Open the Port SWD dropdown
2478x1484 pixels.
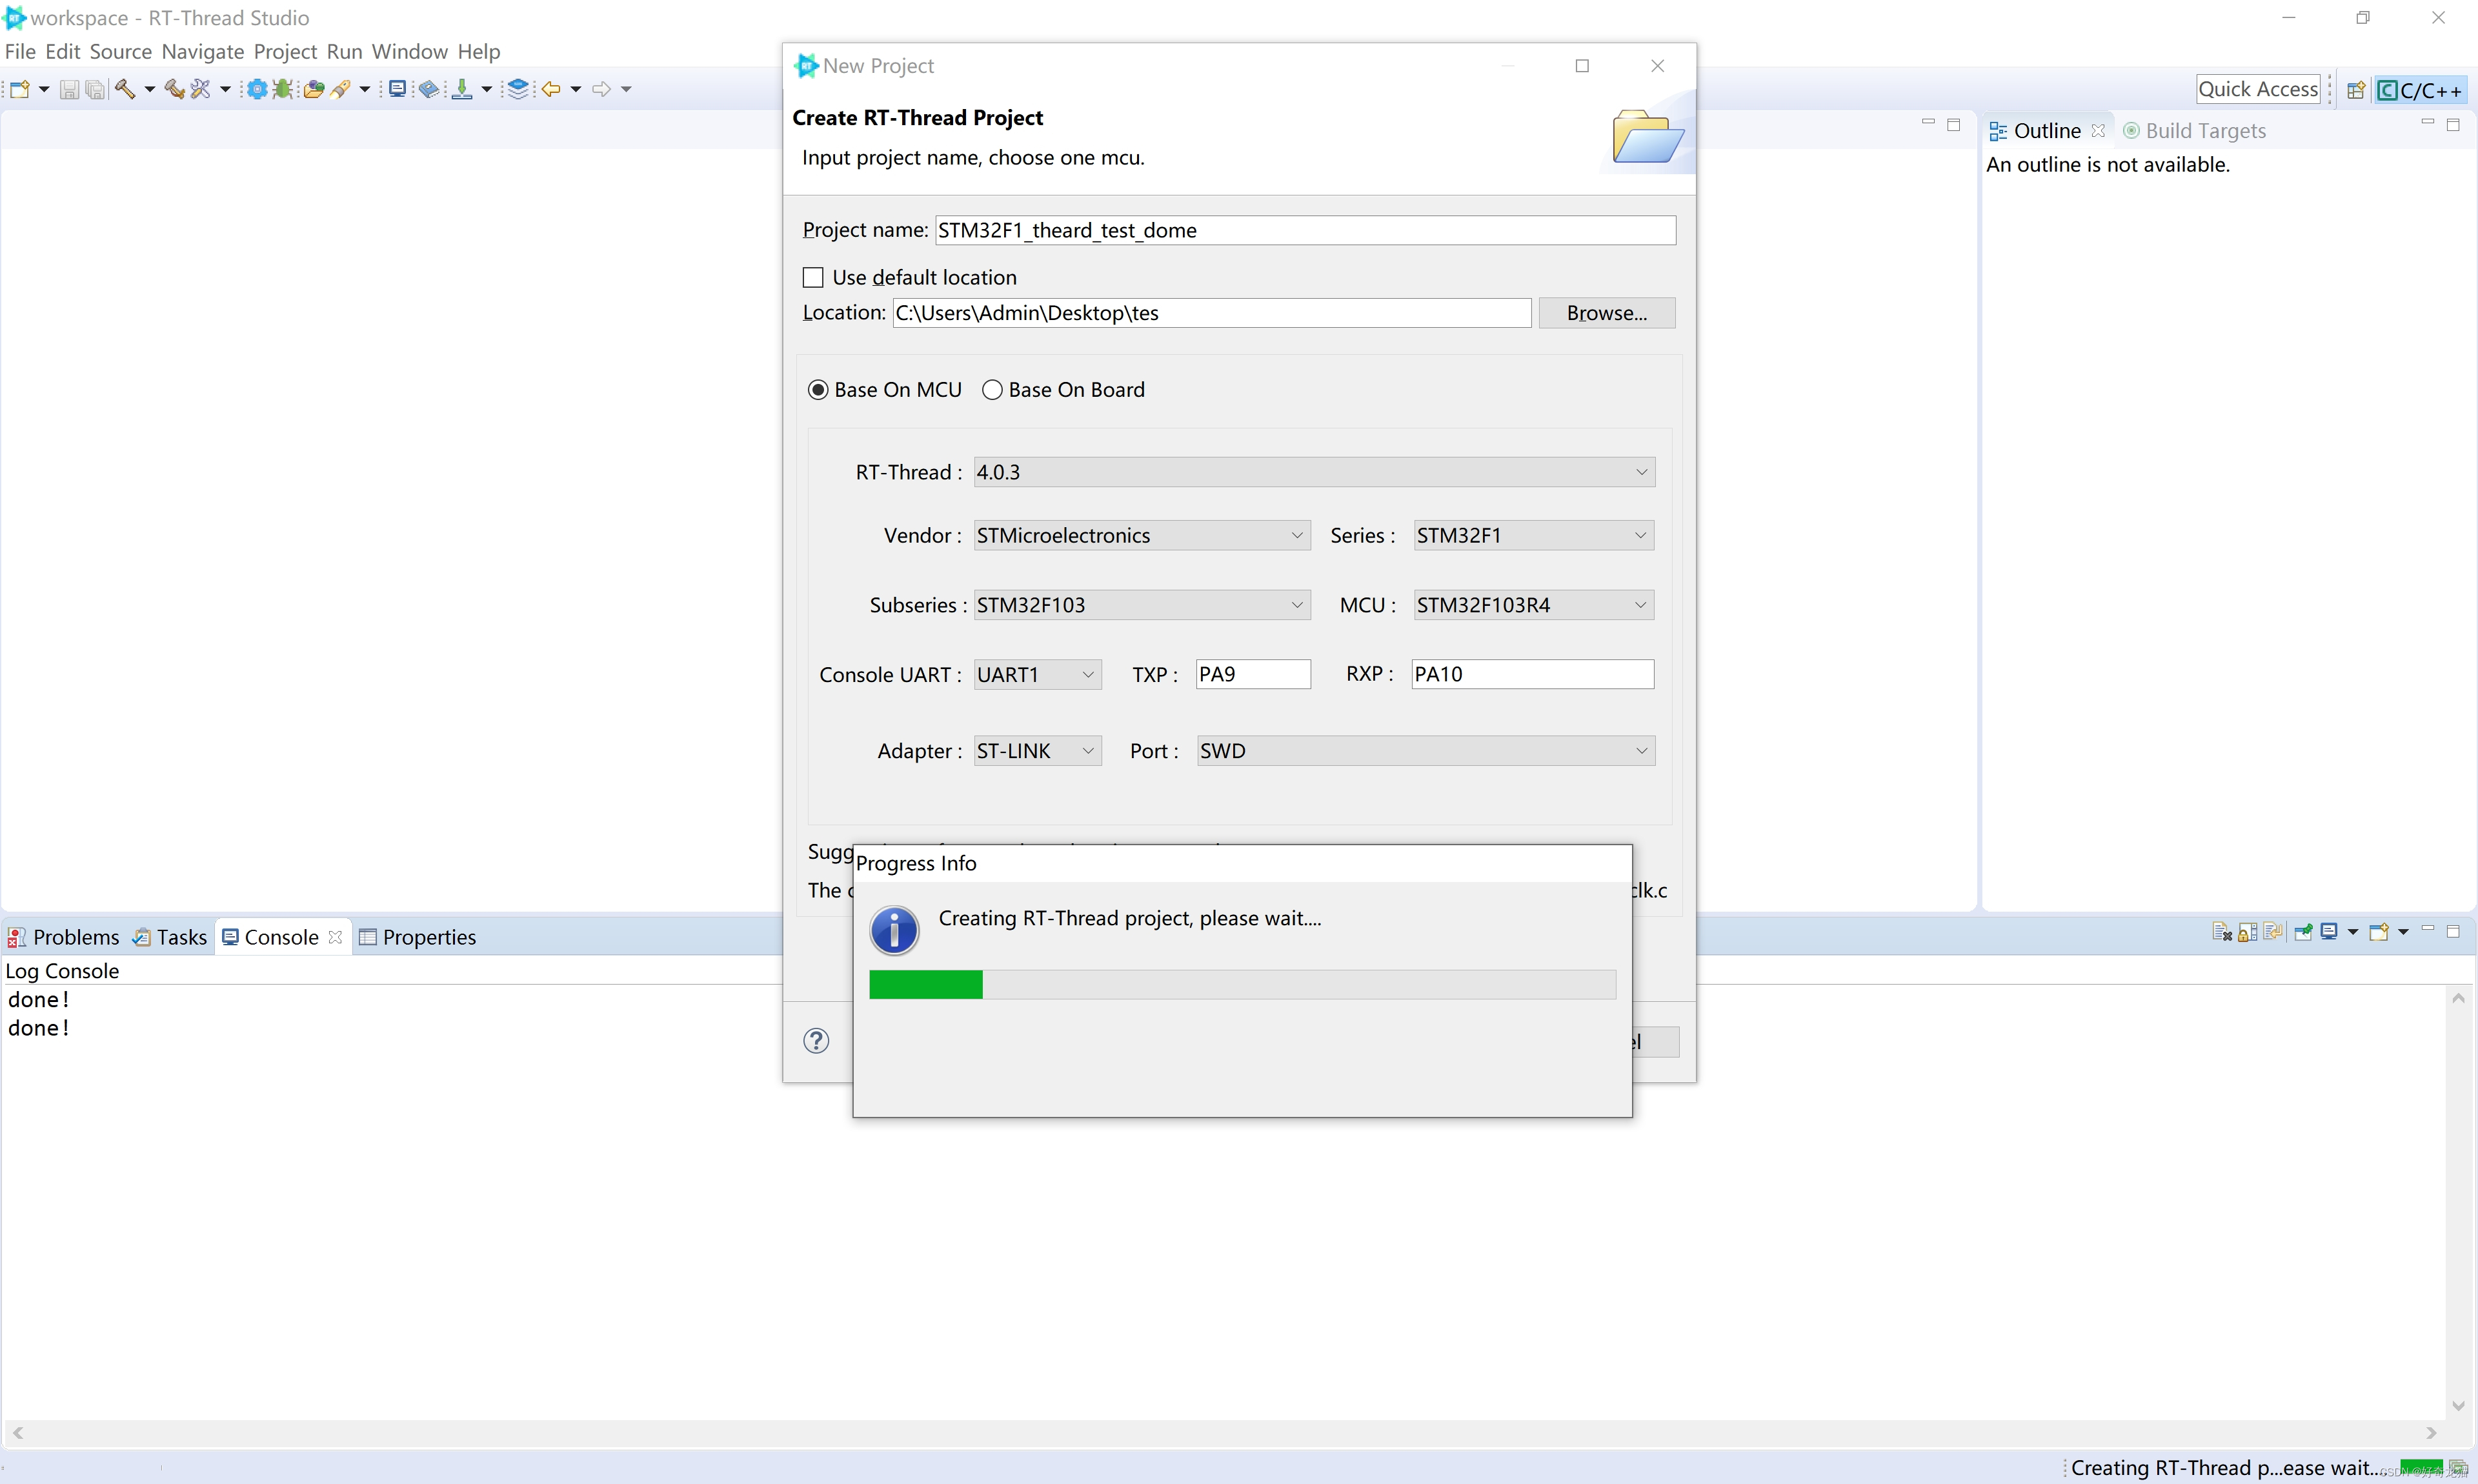1426,751
